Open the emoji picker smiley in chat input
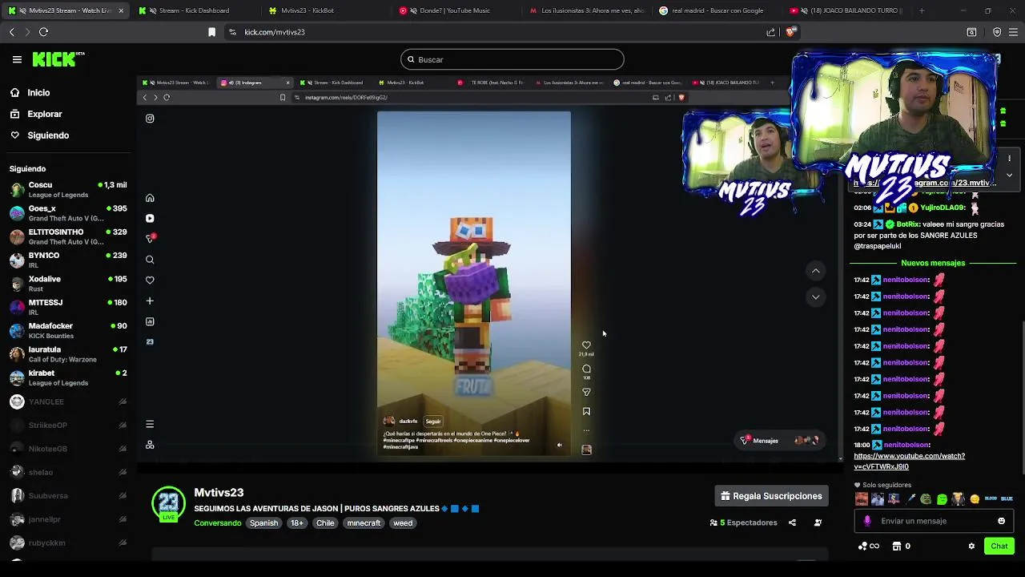 click(x=1001, y=521)
